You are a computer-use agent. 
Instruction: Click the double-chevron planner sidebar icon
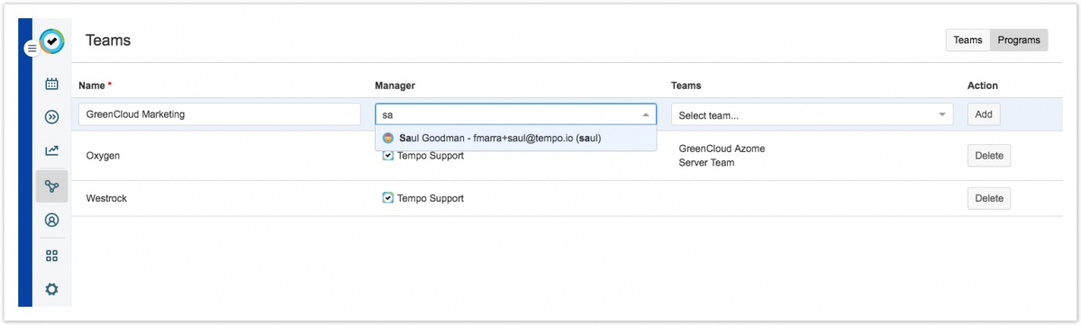(x=52, y=117)
